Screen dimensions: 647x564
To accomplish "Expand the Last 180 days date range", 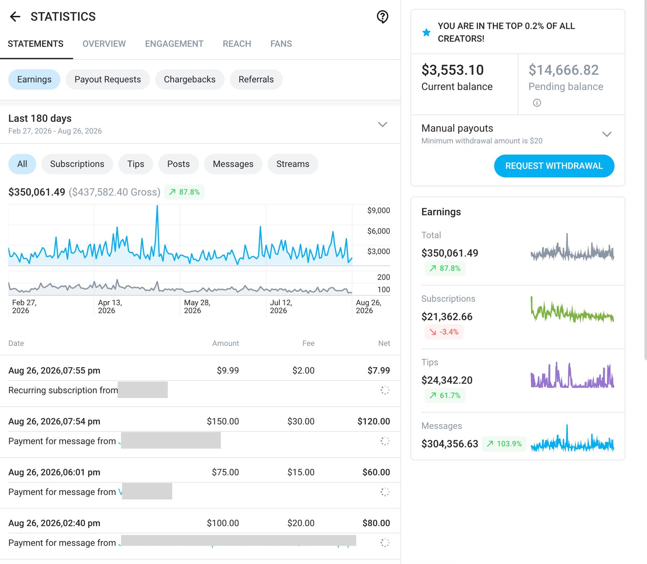I will point(383,124).
